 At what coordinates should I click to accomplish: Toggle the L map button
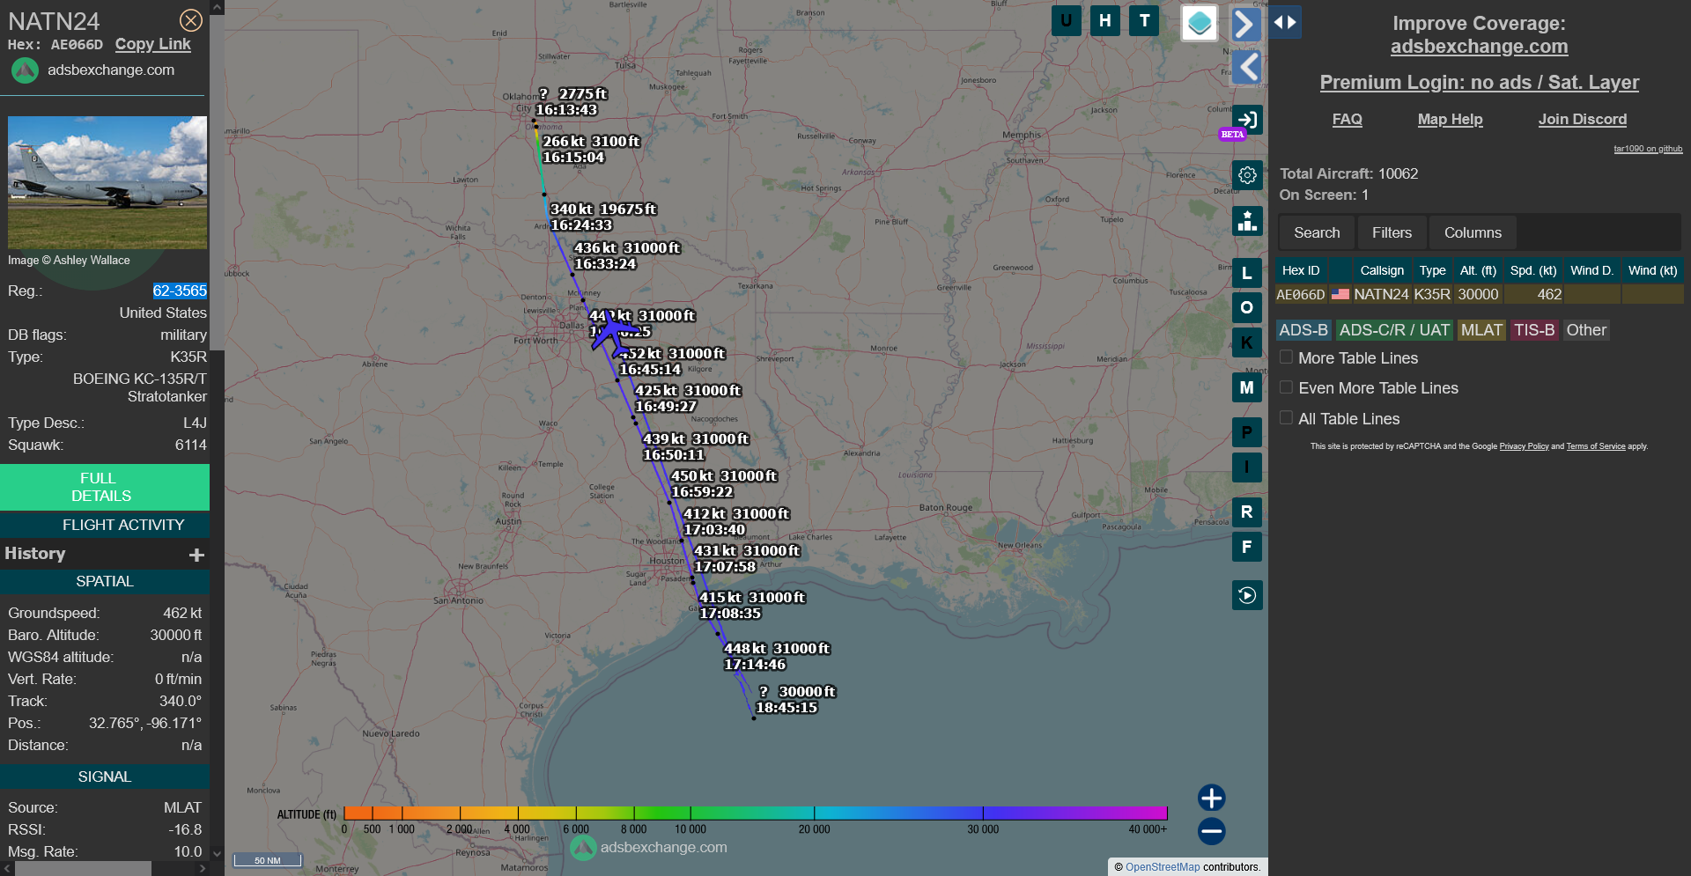pos(1246,273)
